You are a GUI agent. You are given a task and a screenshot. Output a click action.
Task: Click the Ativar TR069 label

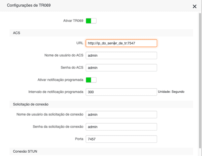click(x=73, y=20)
